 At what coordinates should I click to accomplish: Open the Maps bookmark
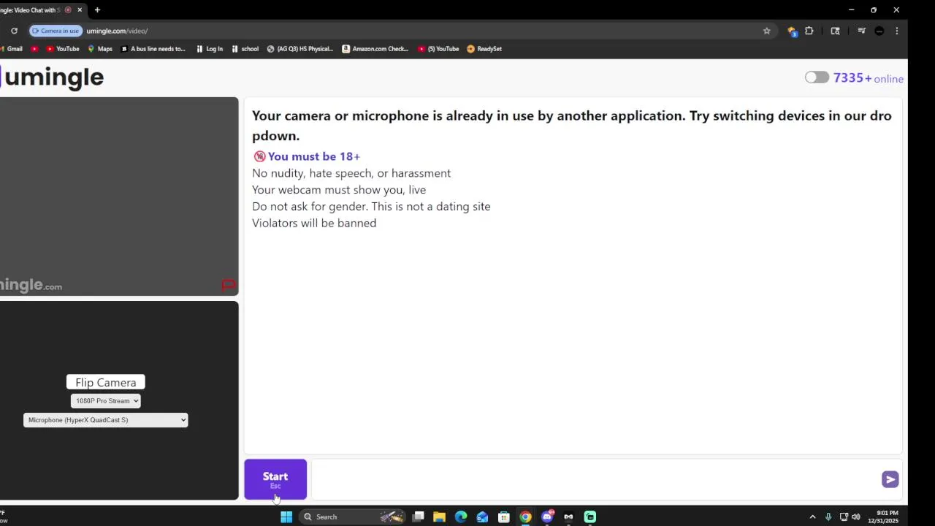[x=100, y=49]
